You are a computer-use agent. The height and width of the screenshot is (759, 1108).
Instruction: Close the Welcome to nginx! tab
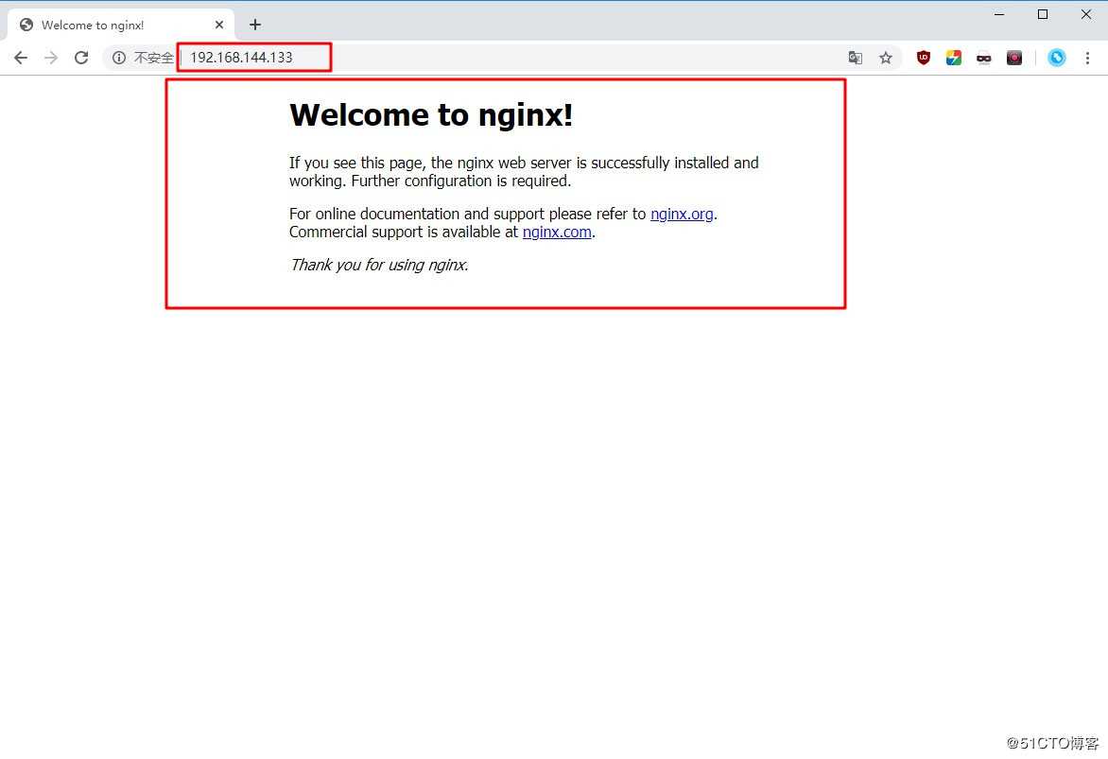tap(219, 25)
